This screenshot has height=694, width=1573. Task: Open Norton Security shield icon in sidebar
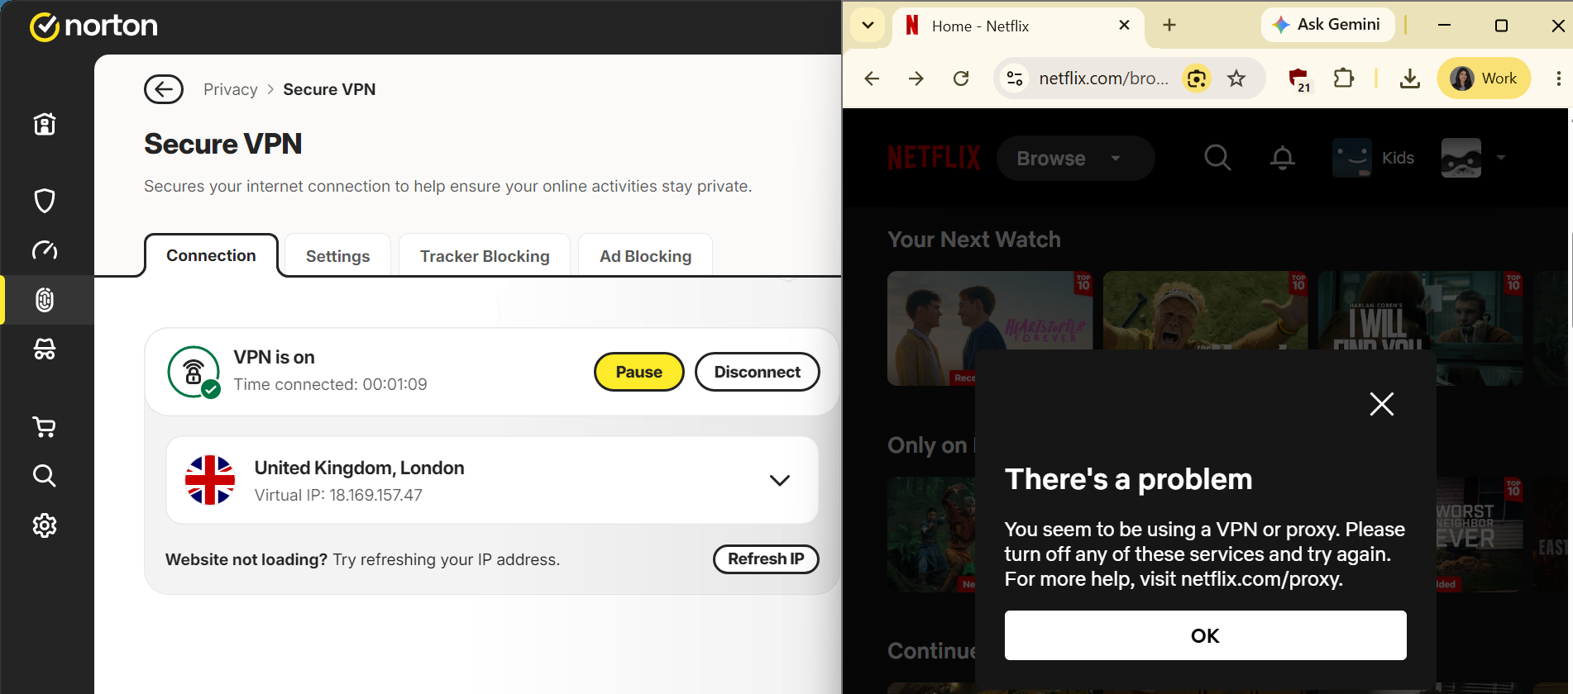tap(45, 201)
